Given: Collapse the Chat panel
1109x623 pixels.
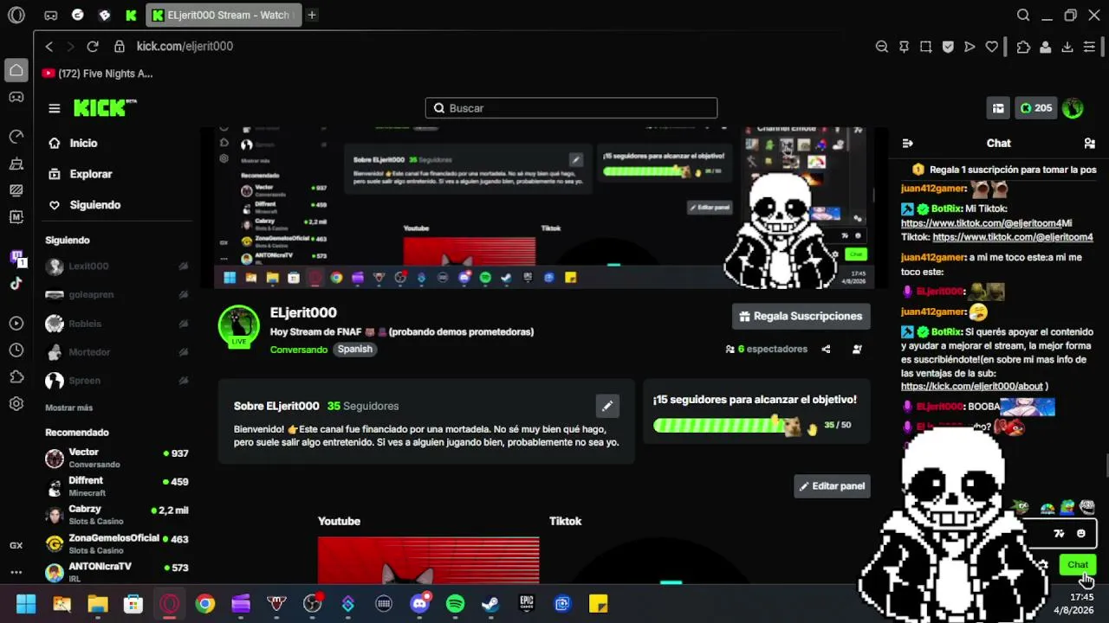Looking at the screenshot, I should pyautogui.click(x=907, y=144).
